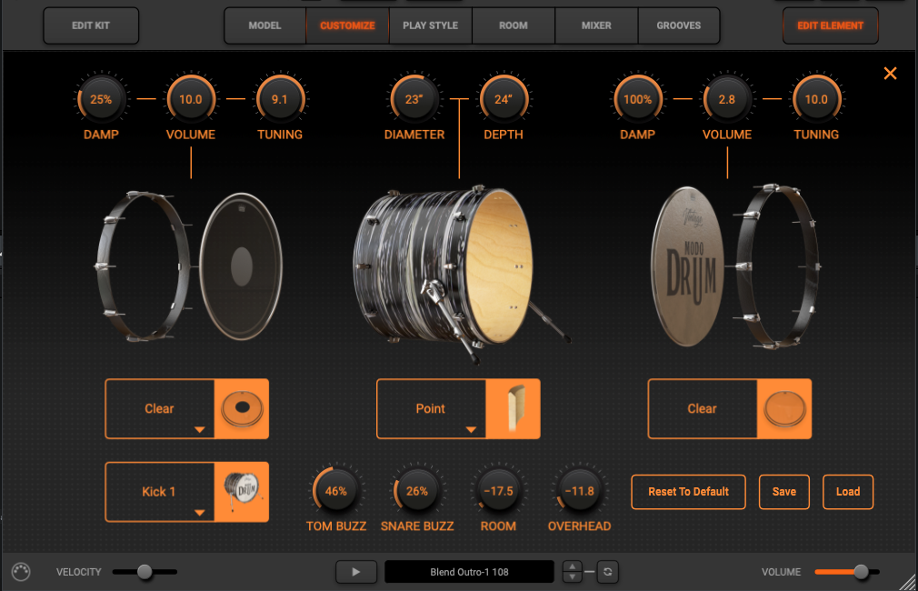Image resolution: width=918 pixels, height=591 pixels.
Task: Open the resonant head Clear dropdown
Action: point(703,409)
